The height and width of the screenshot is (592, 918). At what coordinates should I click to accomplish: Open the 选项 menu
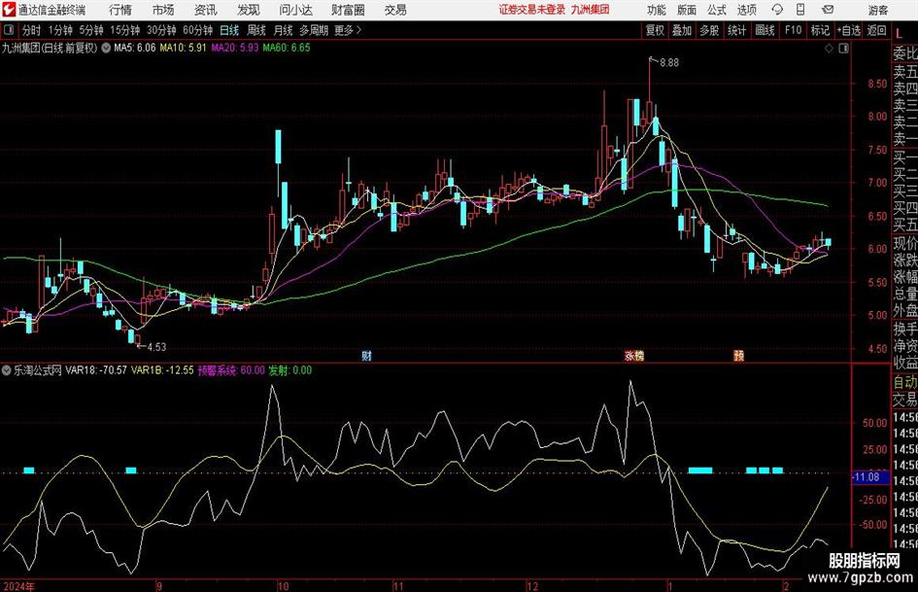[x=746, y=10]
